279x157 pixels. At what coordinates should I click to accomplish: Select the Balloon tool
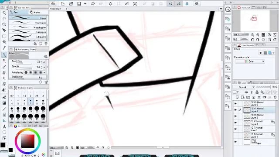4,132
